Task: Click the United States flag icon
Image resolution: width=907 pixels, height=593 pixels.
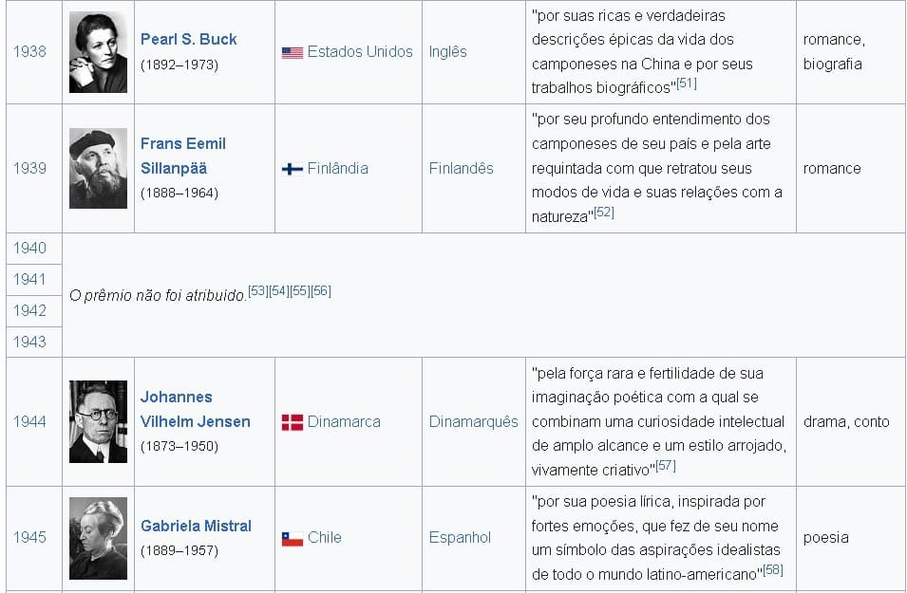Action: 292,52
